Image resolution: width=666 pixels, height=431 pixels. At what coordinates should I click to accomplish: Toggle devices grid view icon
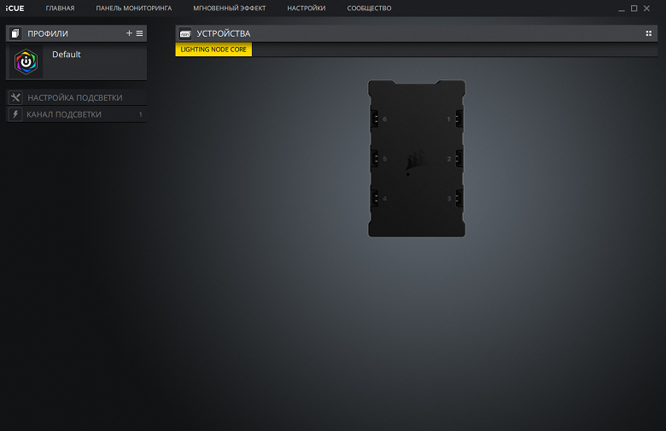[649, 33]
